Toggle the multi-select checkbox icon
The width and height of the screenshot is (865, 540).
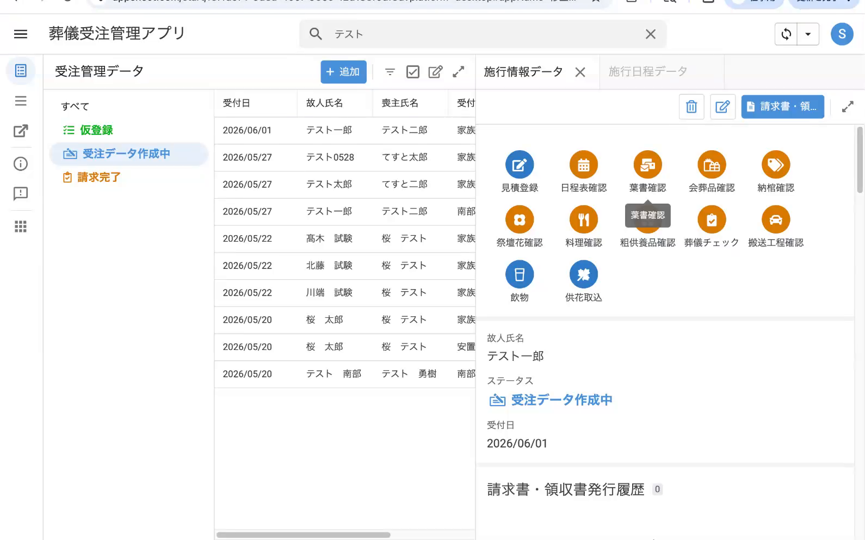[413, 72]
